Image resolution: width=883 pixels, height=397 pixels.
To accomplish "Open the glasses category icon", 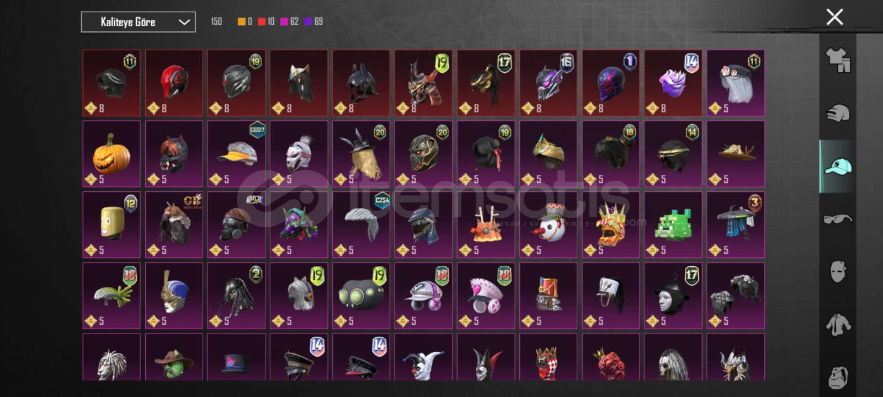I will [x=838, y=219].
